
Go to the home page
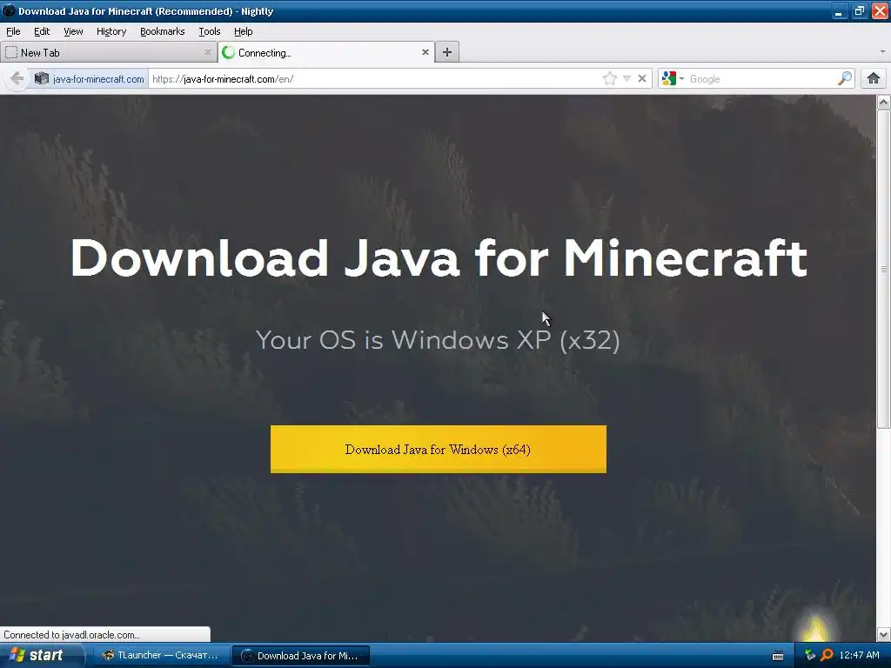pyautogui.click(x=874, y=78)
